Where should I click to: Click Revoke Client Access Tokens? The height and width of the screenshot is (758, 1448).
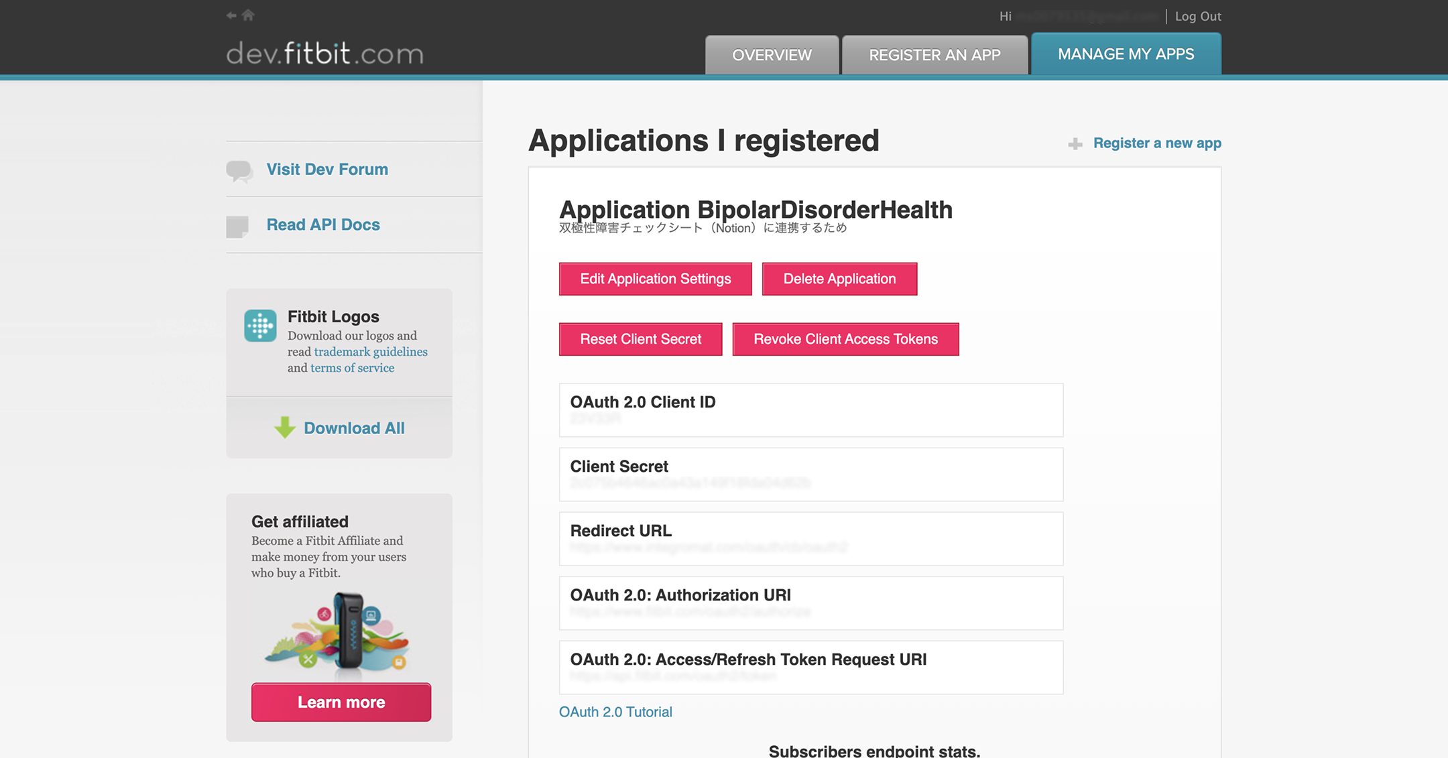[x=845, y=339]
